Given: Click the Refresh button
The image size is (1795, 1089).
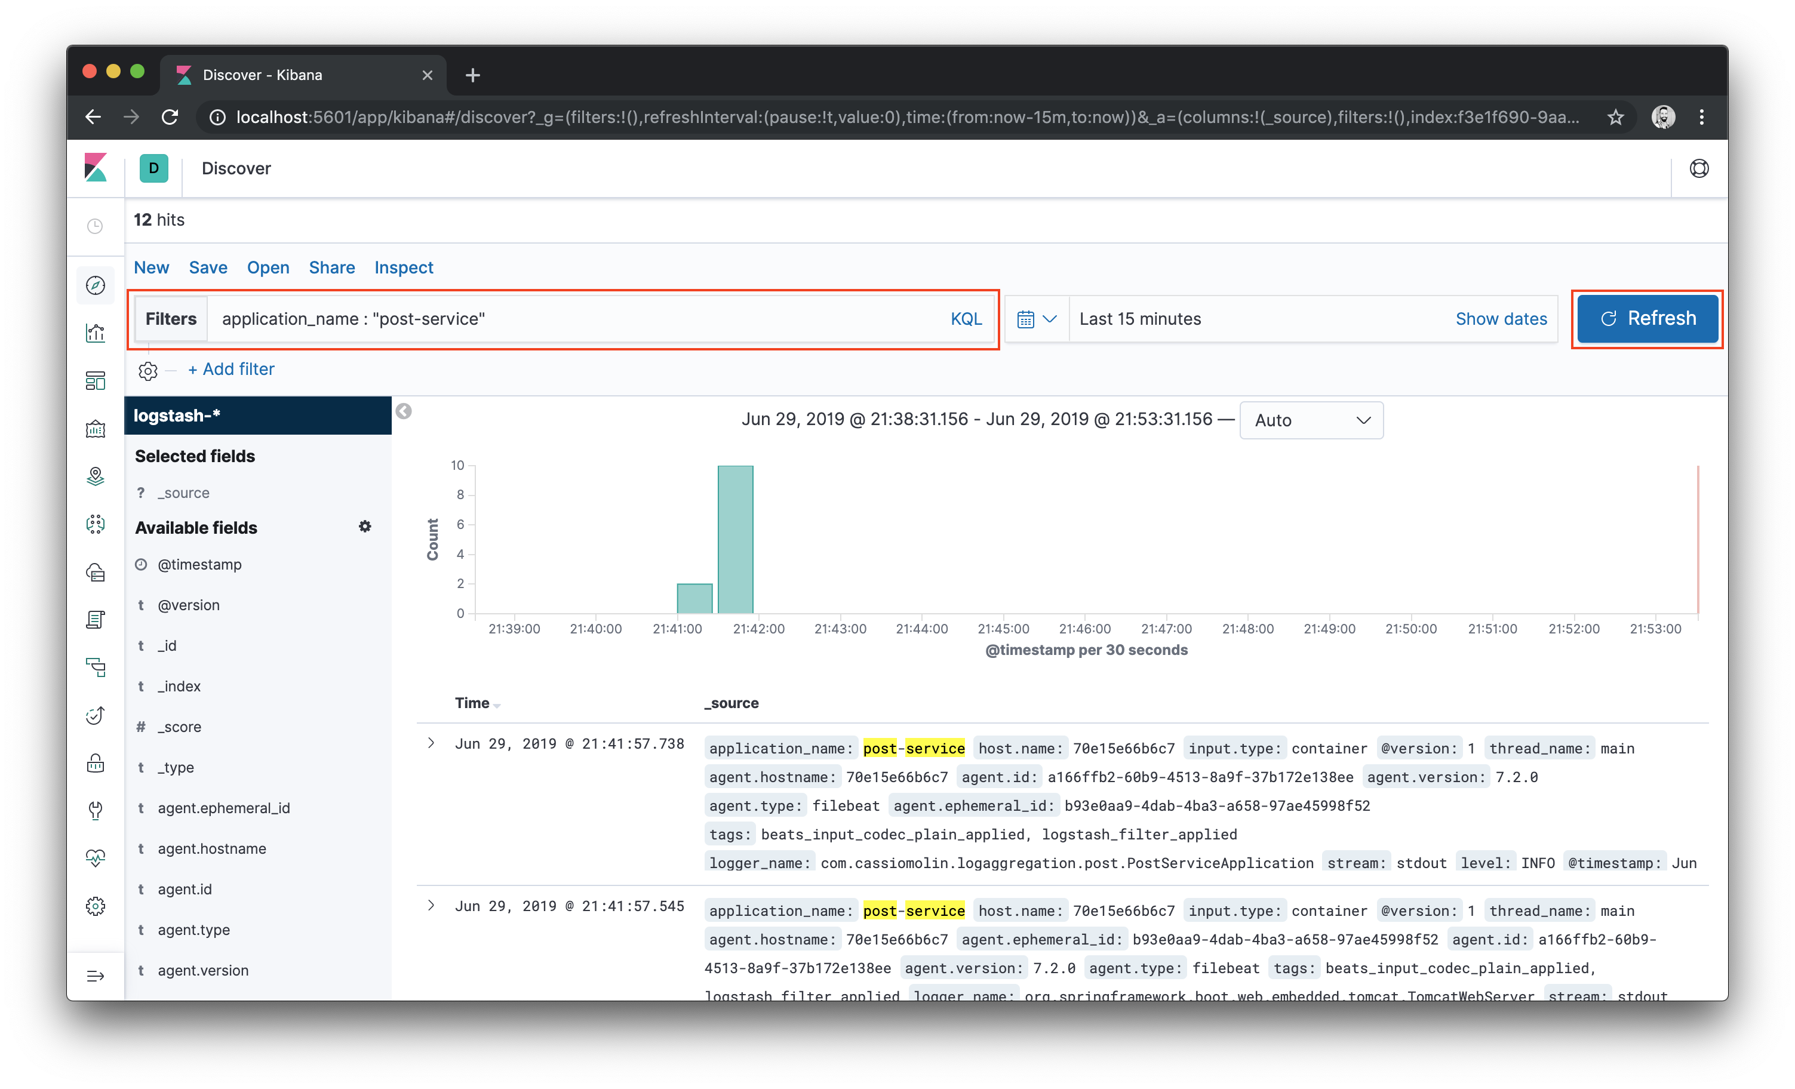Looking at the screenshot, I should pos(1647,318).
